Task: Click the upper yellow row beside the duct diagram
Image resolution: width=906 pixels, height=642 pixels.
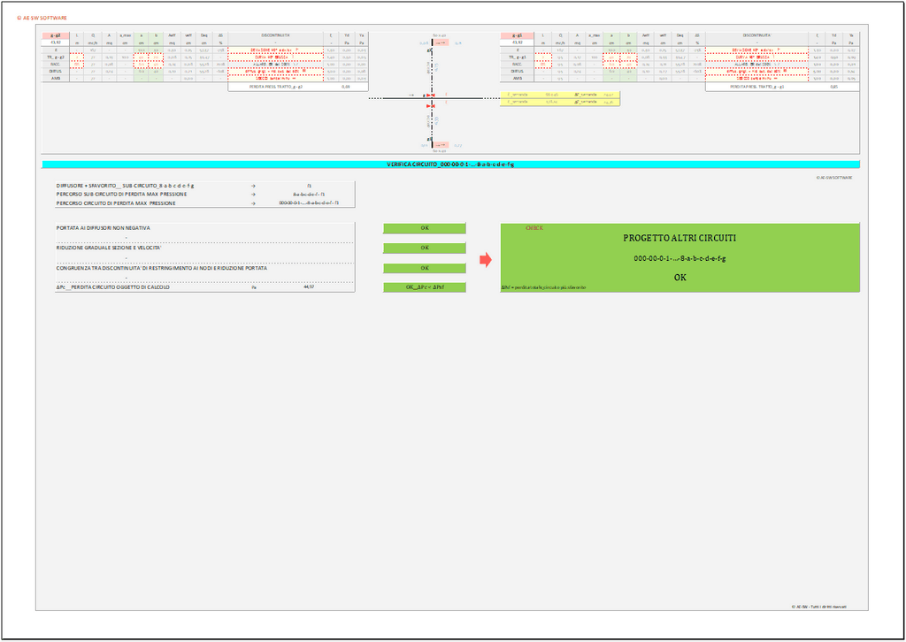Action: [x=559, y=94]
